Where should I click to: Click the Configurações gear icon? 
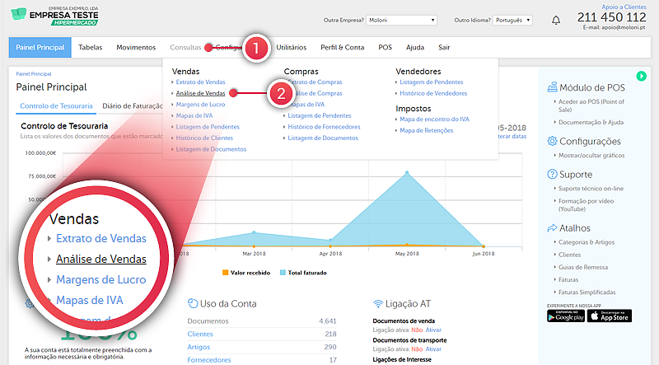[x=552, y=141]
